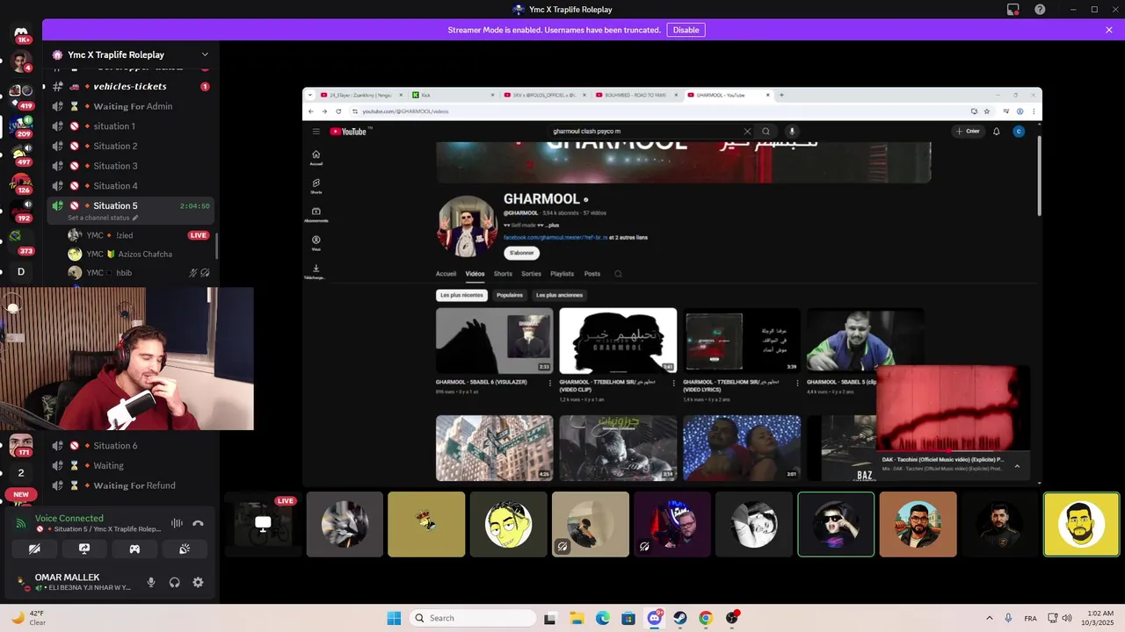1125x632 pixels.
Task: Join the Situation 4 voice channel
Action: pyautogui.click(x=130, y=185)
